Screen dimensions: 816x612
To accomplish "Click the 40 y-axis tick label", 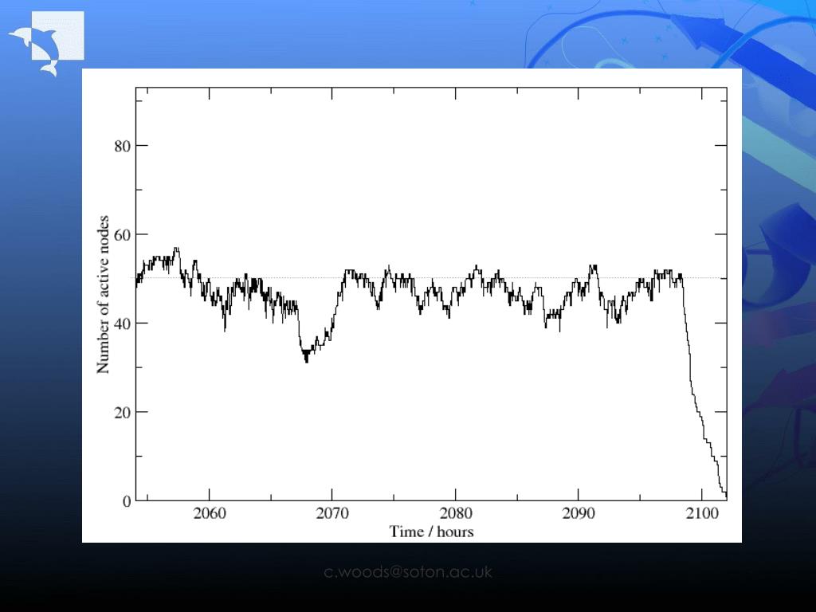I will pyautogui.click(x=122, y=324).
